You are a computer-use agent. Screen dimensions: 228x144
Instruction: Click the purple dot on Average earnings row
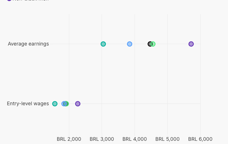(x=191, y=44)
